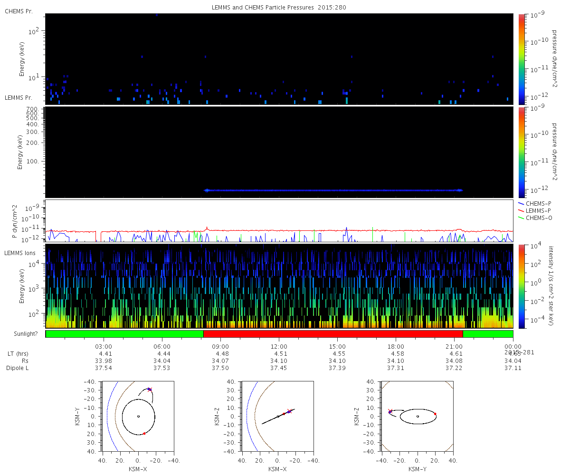Click the 12:00 time axis label
Viewport: 570px width, 475px height.
(x=279, y=346)
